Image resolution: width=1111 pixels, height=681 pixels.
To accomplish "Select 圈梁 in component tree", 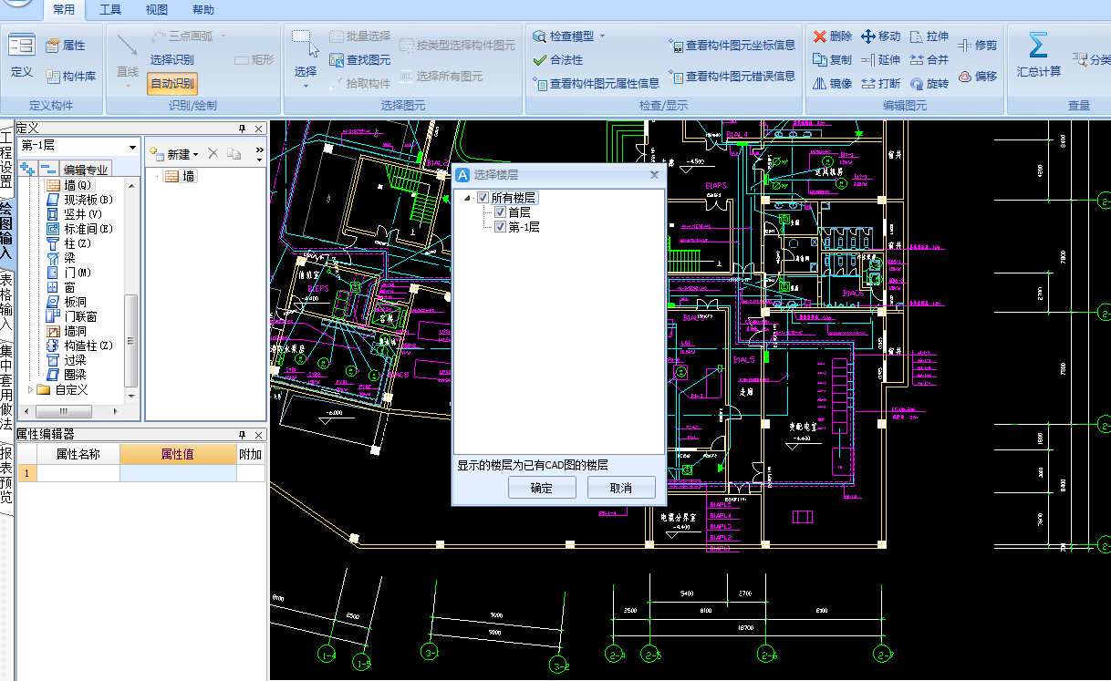I will click(x=67, y=375).
